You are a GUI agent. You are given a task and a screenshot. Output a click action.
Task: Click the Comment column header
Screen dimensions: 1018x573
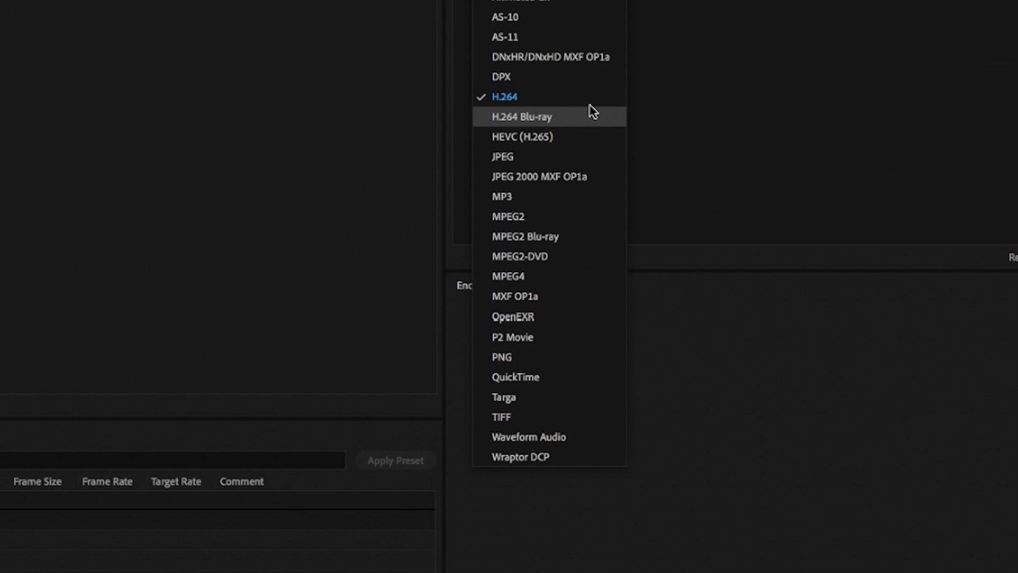point(242,482)
